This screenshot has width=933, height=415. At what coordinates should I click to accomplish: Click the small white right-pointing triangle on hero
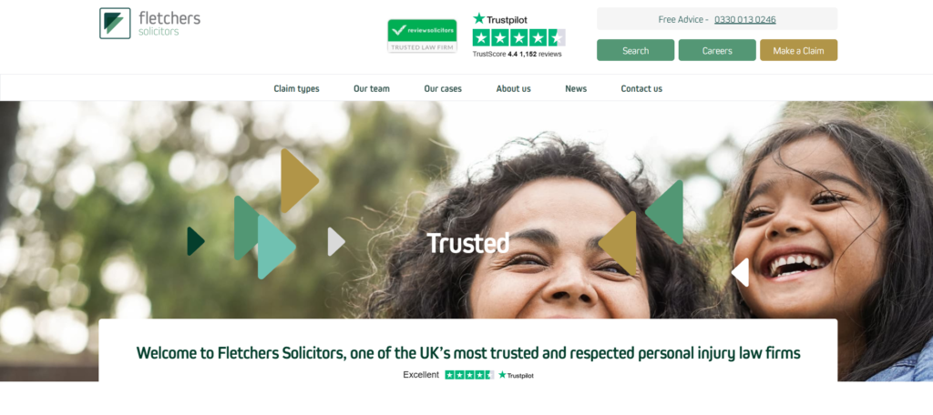(336, 241)
